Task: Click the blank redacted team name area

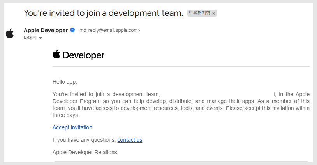Action: 217,94
